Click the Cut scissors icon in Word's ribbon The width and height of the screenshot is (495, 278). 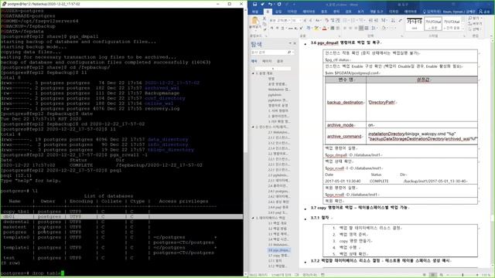click(x=265, y=19)
